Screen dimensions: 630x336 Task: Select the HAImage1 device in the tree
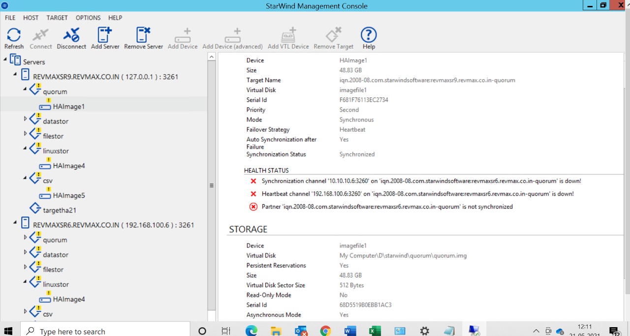[x=69, y=106]
